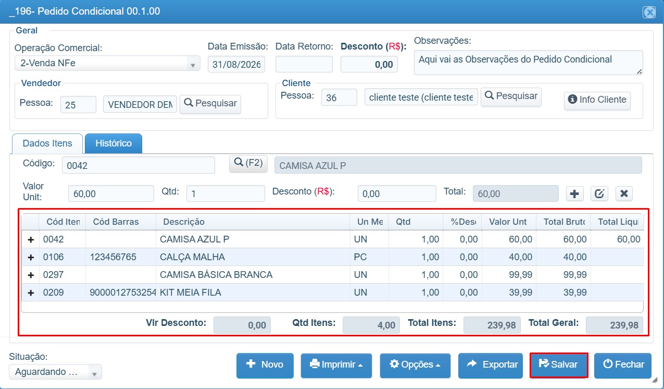Viewport: 664px width, 389px height.
Task: Open product search with the F2 magnifier
Action: point(248,164)
